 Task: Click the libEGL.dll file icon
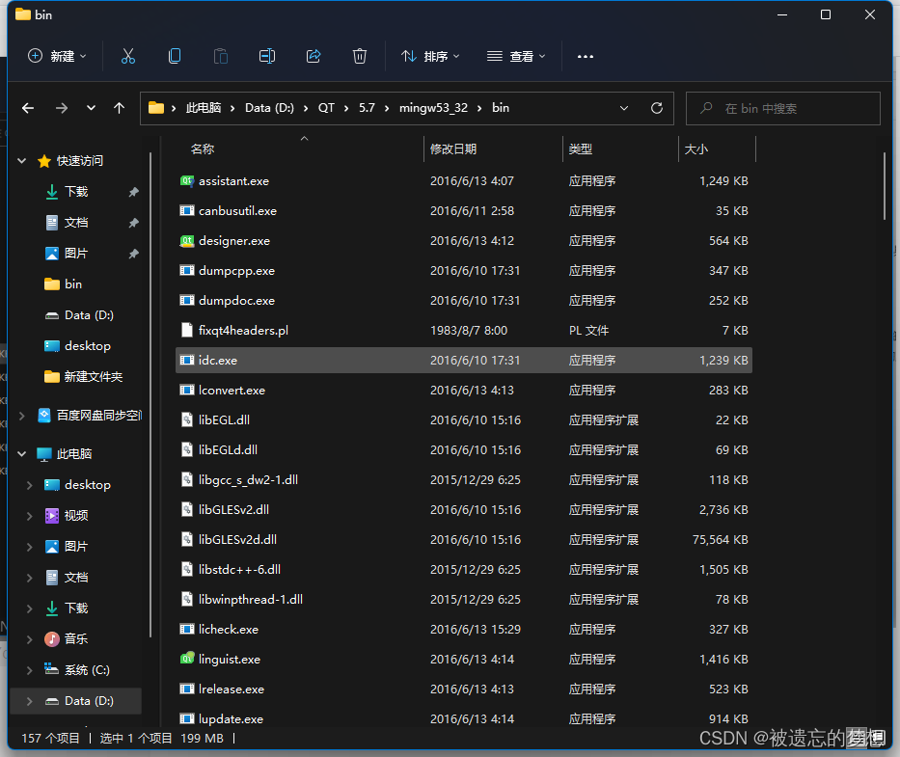186,419
